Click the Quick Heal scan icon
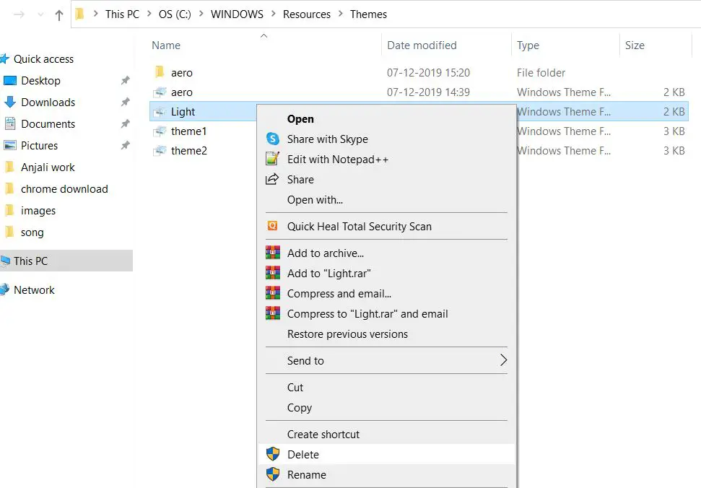Viewport: 701px width, 488px height. pos(272,227)
